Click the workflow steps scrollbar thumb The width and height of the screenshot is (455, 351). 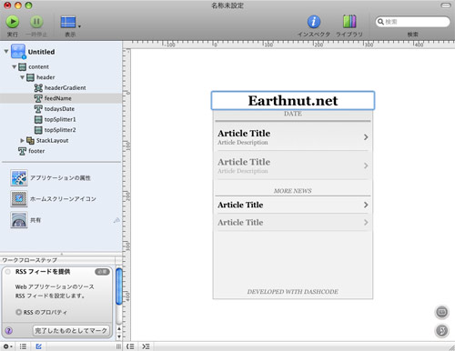pyautogui.click(x=119, y=286)
